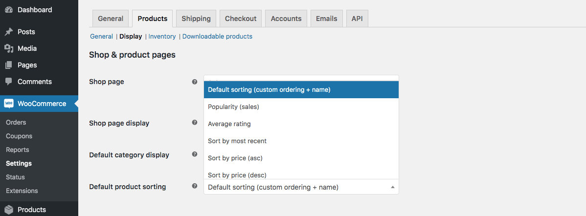This screenshot has height=216, width=586.
Task: Open the Products menu label in sidebar
Action: point(32,210)
